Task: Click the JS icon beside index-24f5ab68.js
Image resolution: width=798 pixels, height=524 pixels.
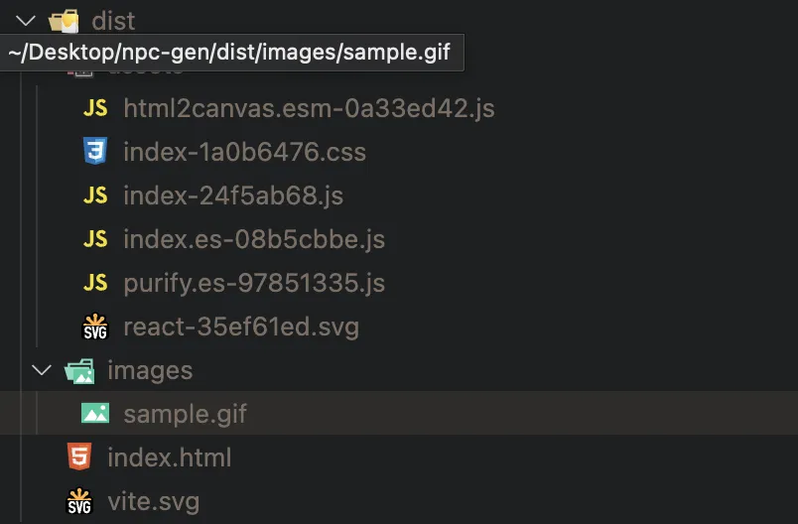Action: [x=95, y=196]
